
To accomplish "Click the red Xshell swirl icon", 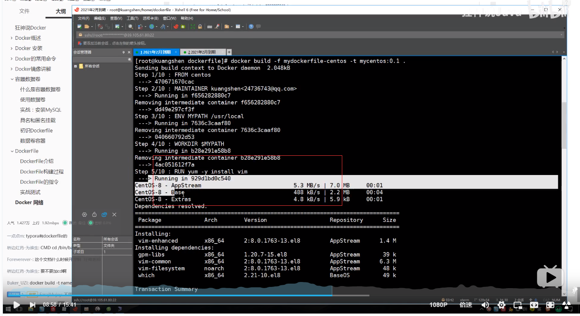I will point(176,27).
